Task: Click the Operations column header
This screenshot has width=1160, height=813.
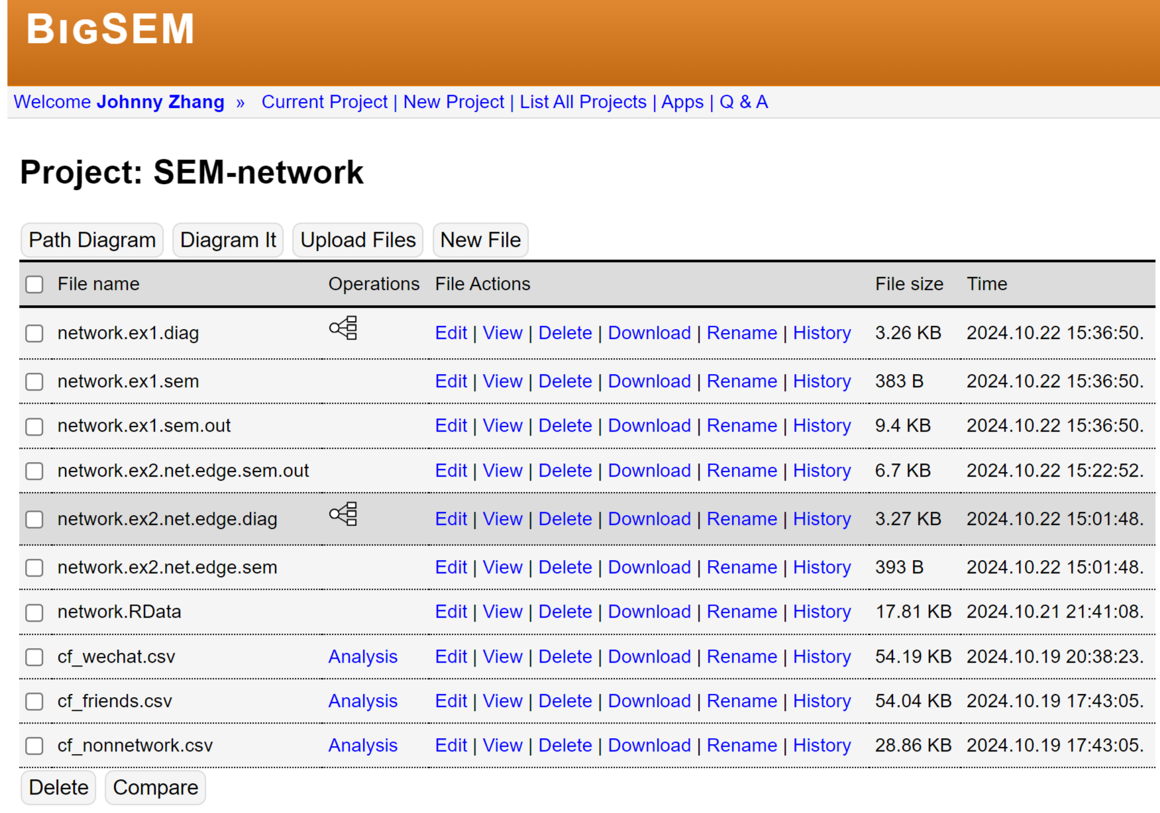Action: click(374, 283)
